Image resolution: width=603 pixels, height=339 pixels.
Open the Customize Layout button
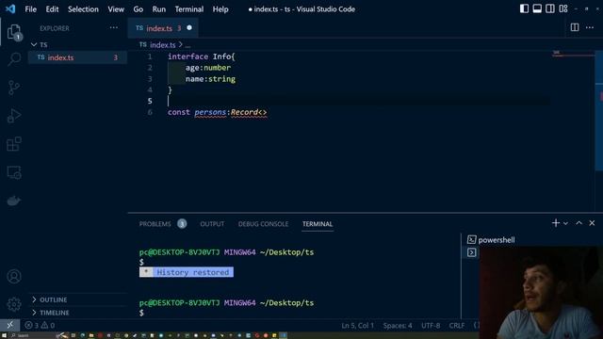(x=563, y=8)
